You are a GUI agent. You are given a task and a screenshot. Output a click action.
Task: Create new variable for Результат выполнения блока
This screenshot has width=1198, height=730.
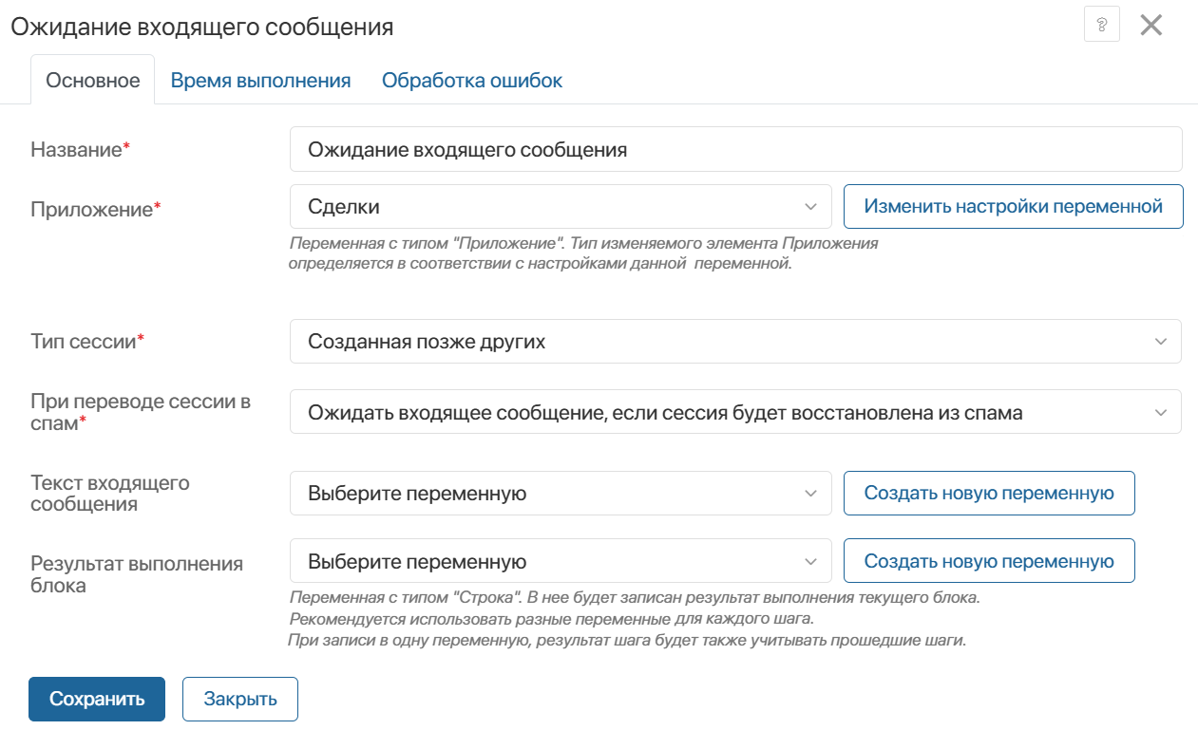[988, 562]
